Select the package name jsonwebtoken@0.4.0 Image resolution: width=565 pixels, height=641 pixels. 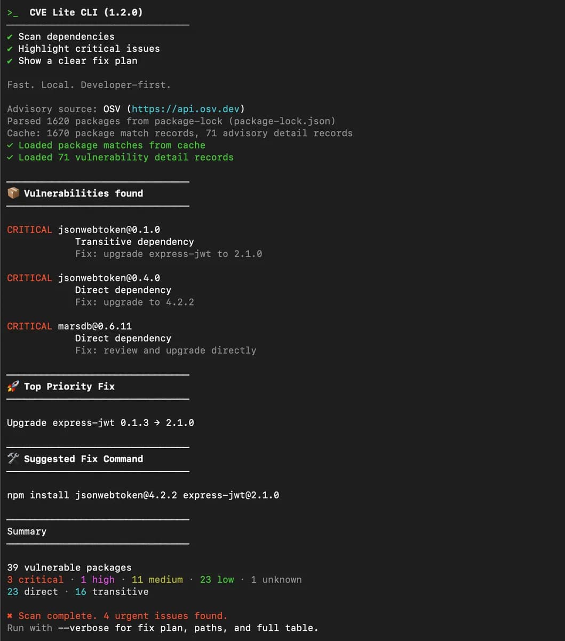tap(109, 278)
